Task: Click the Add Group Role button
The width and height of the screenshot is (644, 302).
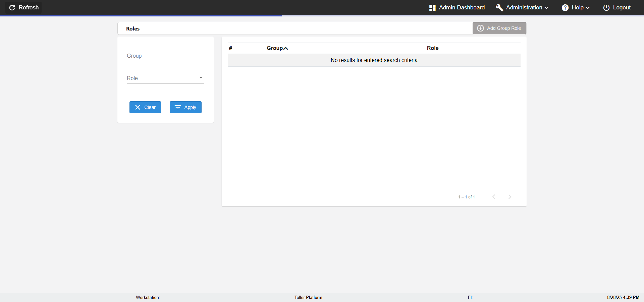Action: click(499, 28)
